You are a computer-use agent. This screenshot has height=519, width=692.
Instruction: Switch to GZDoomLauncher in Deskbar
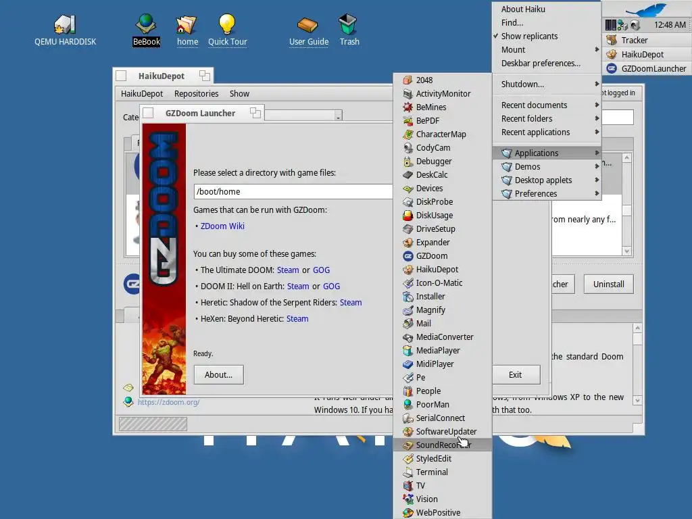coord(647,68)
